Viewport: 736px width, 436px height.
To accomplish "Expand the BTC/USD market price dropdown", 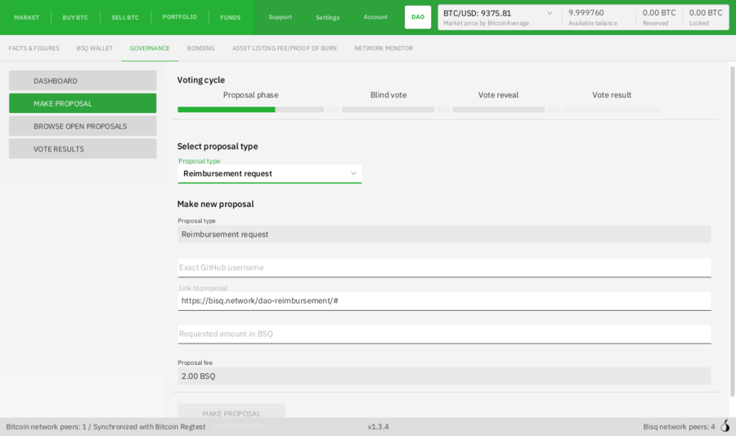I will point(549,13).
